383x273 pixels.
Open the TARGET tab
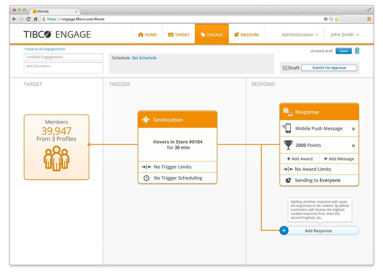pyautogui.click(x=179, y=35)
